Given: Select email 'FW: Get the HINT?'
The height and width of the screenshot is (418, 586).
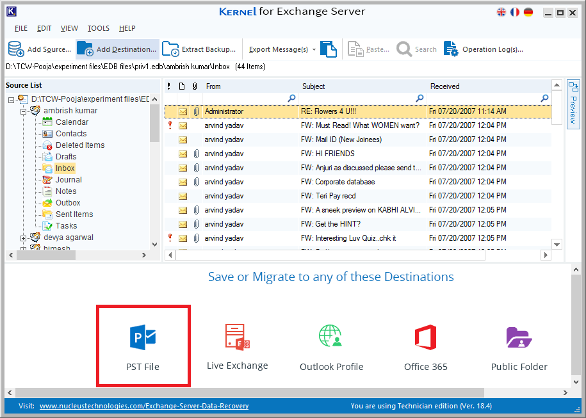Looking at the screenshot, I should 358,224.
